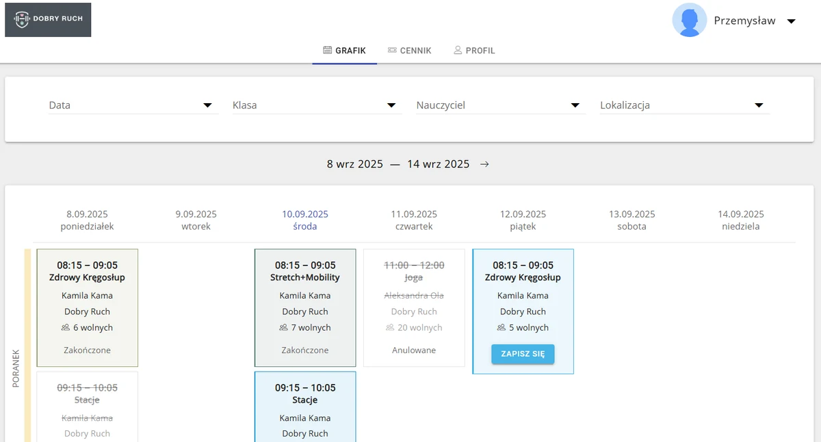Select the 13.09.2025 sobota column header

pos(632,220)
